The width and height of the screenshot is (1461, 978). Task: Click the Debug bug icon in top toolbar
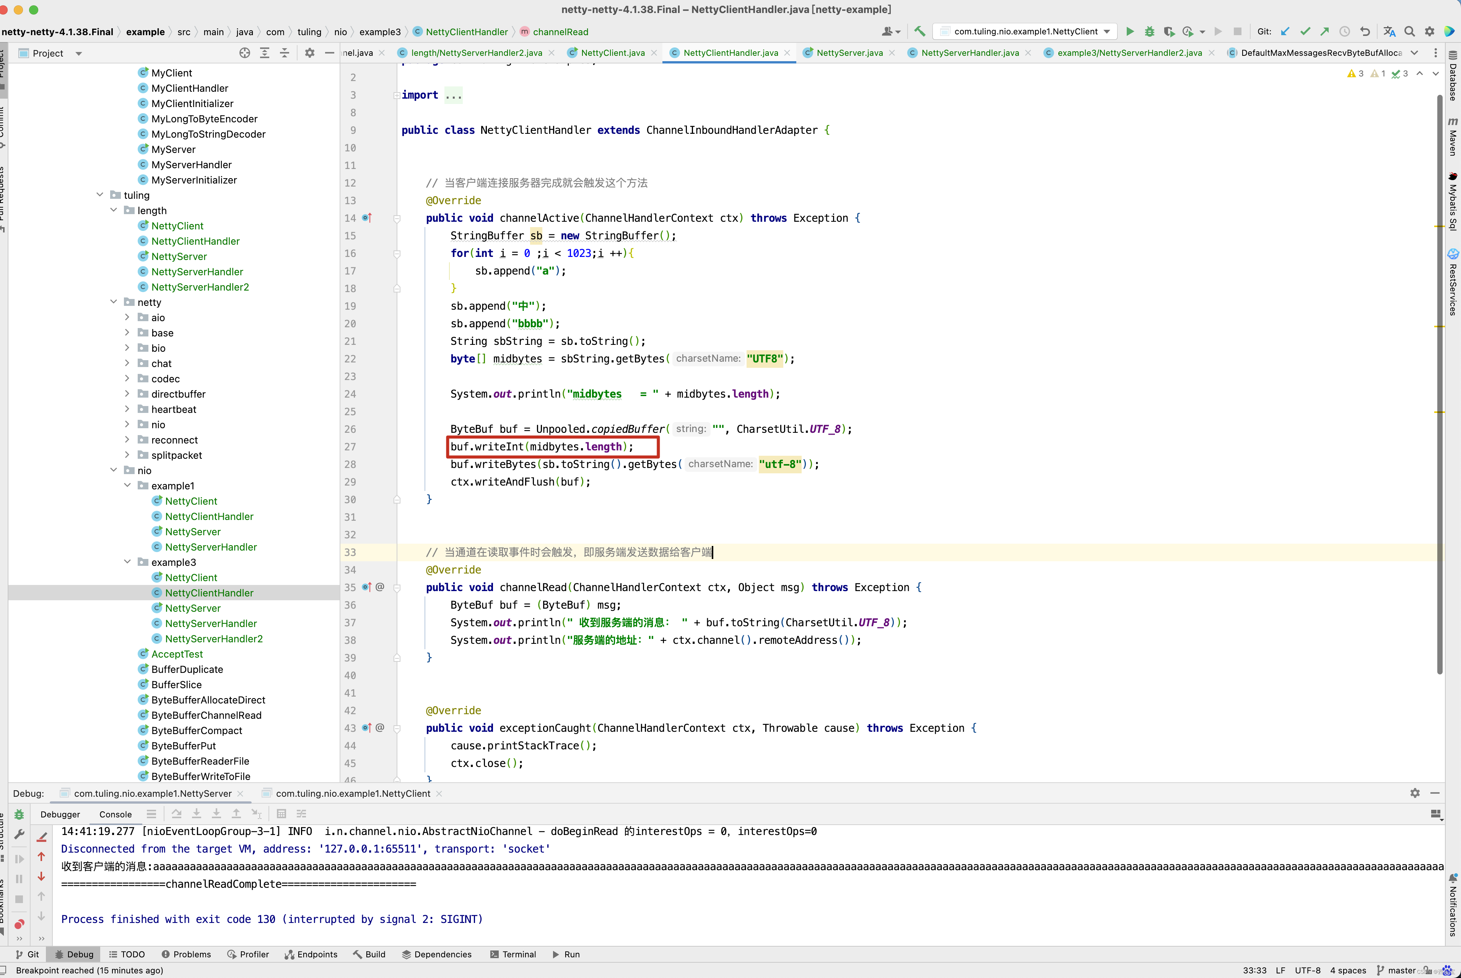(x=1149, y=31)
